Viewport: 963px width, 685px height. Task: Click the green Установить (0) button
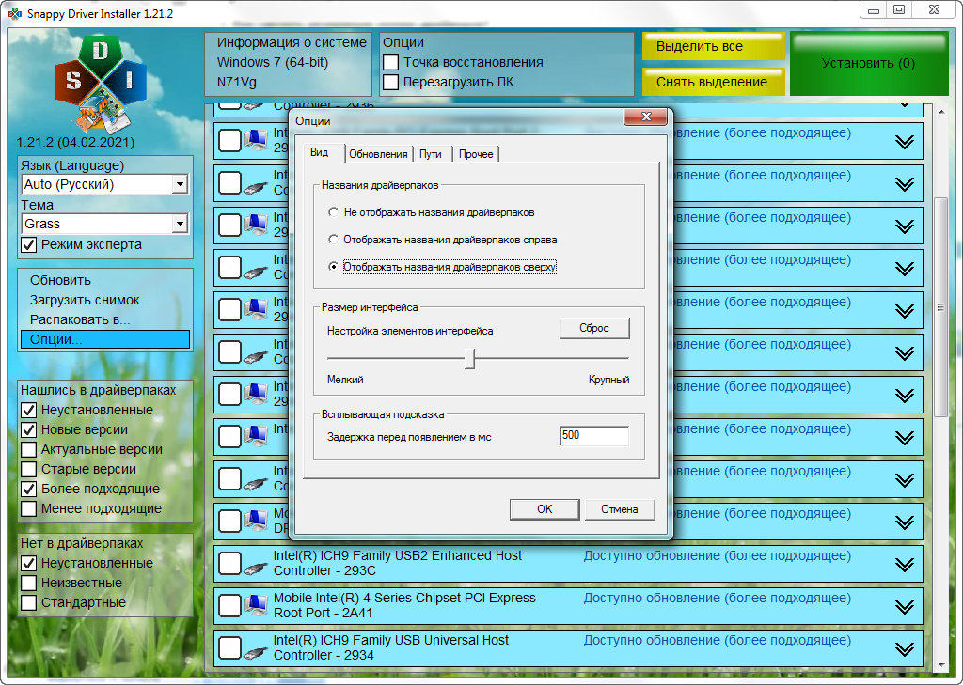tap(868, 64)
